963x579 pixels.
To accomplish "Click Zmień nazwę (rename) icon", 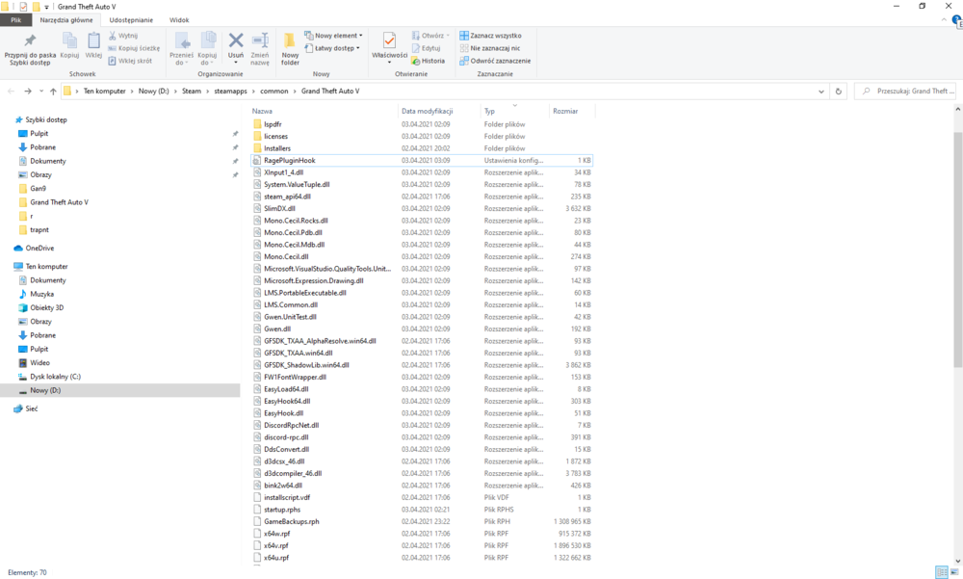I will (x=260, y=49).
